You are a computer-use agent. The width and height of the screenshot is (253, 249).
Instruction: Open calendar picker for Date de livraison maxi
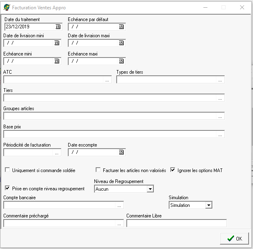coord(121,43)
